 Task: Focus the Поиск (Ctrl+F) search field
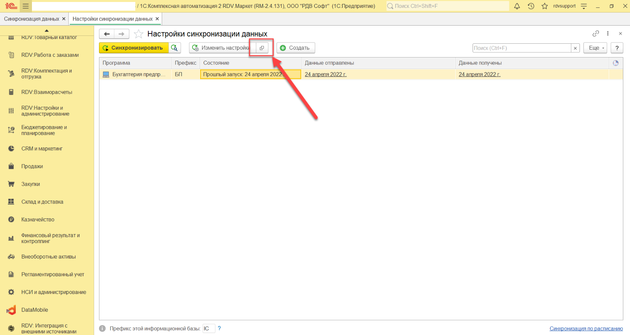coord(522,48)
